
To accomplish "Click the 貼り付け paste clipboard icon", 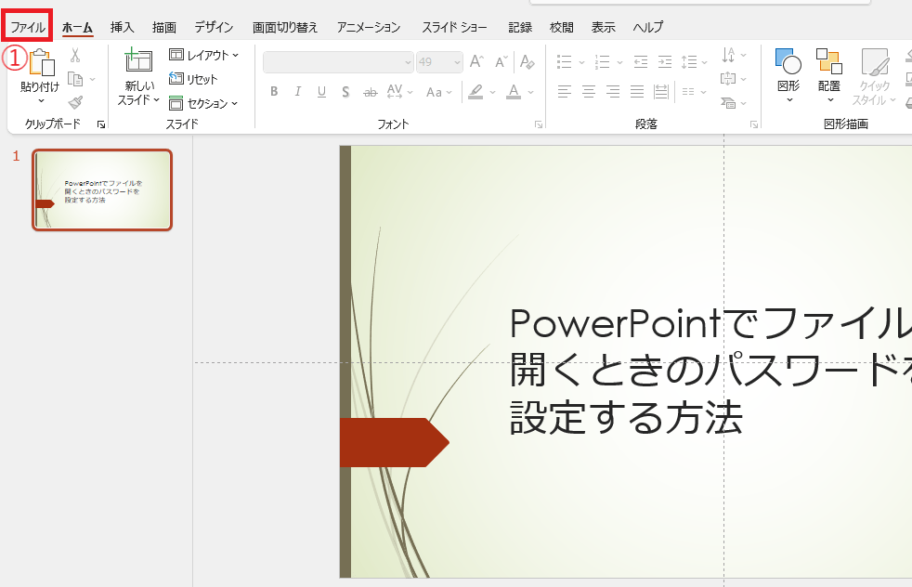I will click(41, 62).
